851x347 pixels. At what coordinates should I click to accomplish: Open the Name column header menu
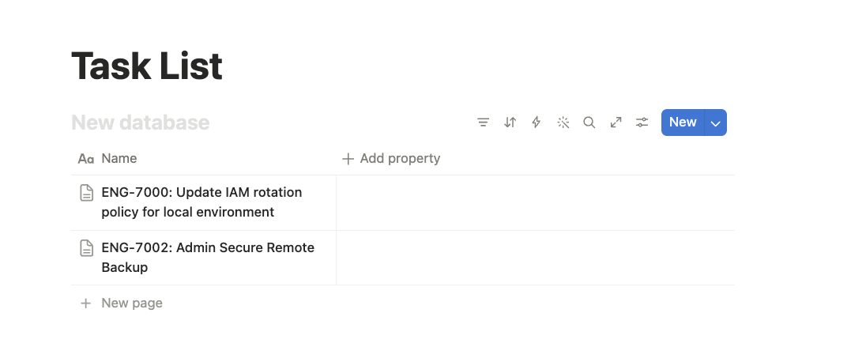pos(119,159)
